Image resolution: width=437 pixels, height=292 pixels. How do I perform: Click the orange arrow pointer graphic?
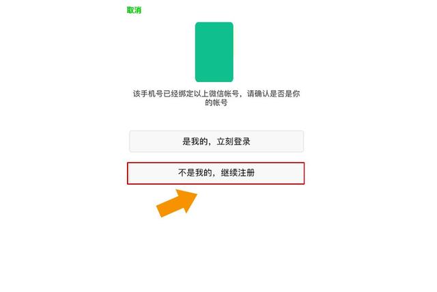[x=177, y=203]
